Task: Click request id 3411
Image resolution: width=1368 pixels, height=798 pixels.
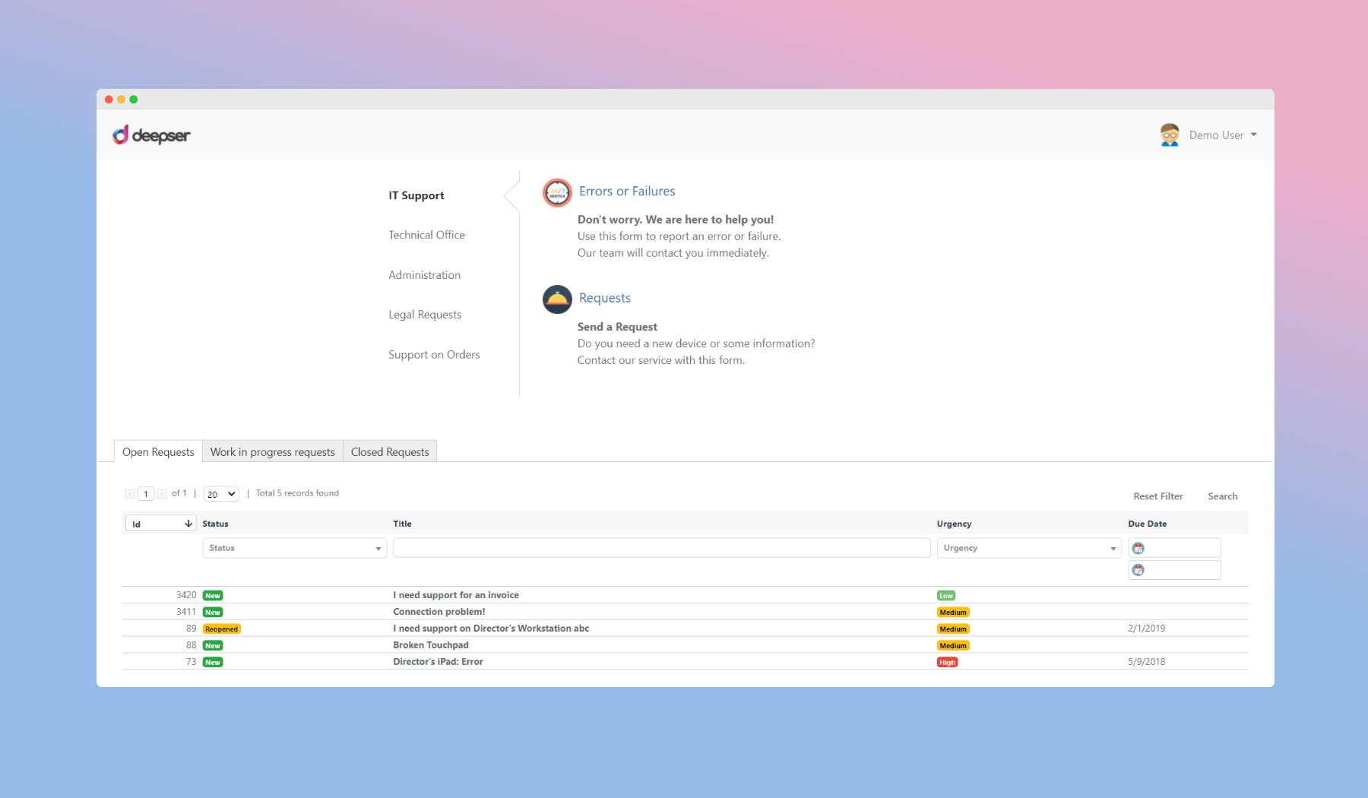Action: click(x=186, y=612)
